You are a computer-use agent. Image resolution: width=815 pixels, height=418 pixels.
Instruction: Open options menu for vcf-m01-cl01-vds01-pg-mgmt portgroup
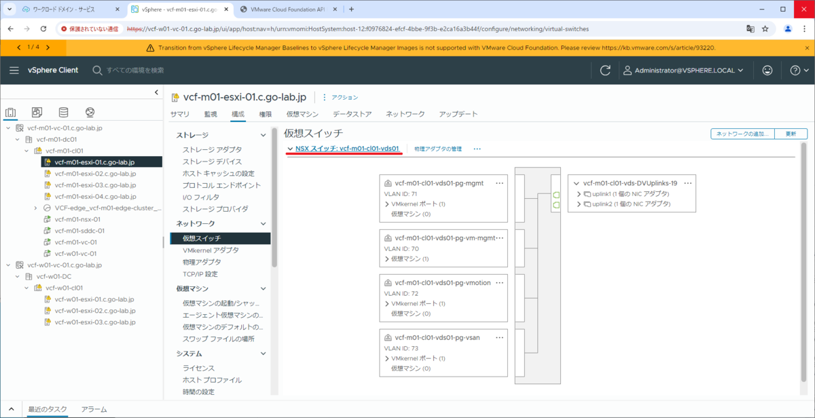coord(500,183)
